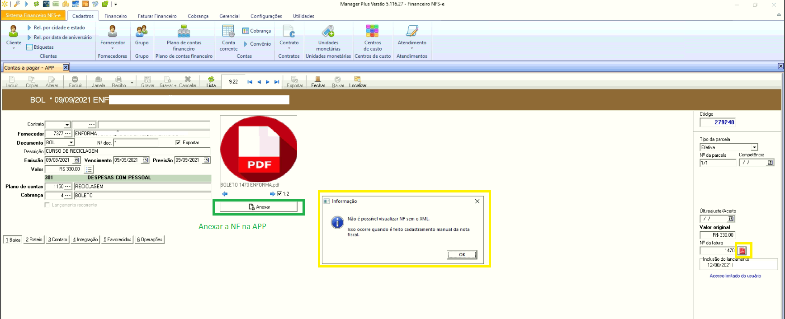Screen dimensions: 785x319
Task: Click the BOLETO 1470 ENFORMA PDF thumbnail
Action: point(259,149)
